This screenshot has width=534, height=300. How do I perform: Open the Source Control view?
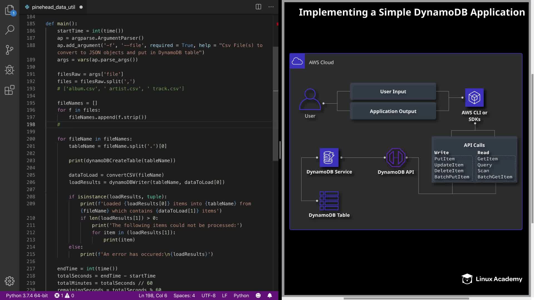coord(10,50)
